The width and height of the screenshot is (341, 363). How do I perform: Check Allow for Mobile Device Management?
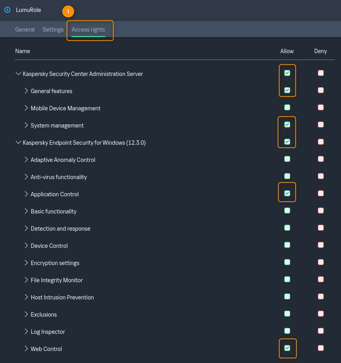point(287,108)
